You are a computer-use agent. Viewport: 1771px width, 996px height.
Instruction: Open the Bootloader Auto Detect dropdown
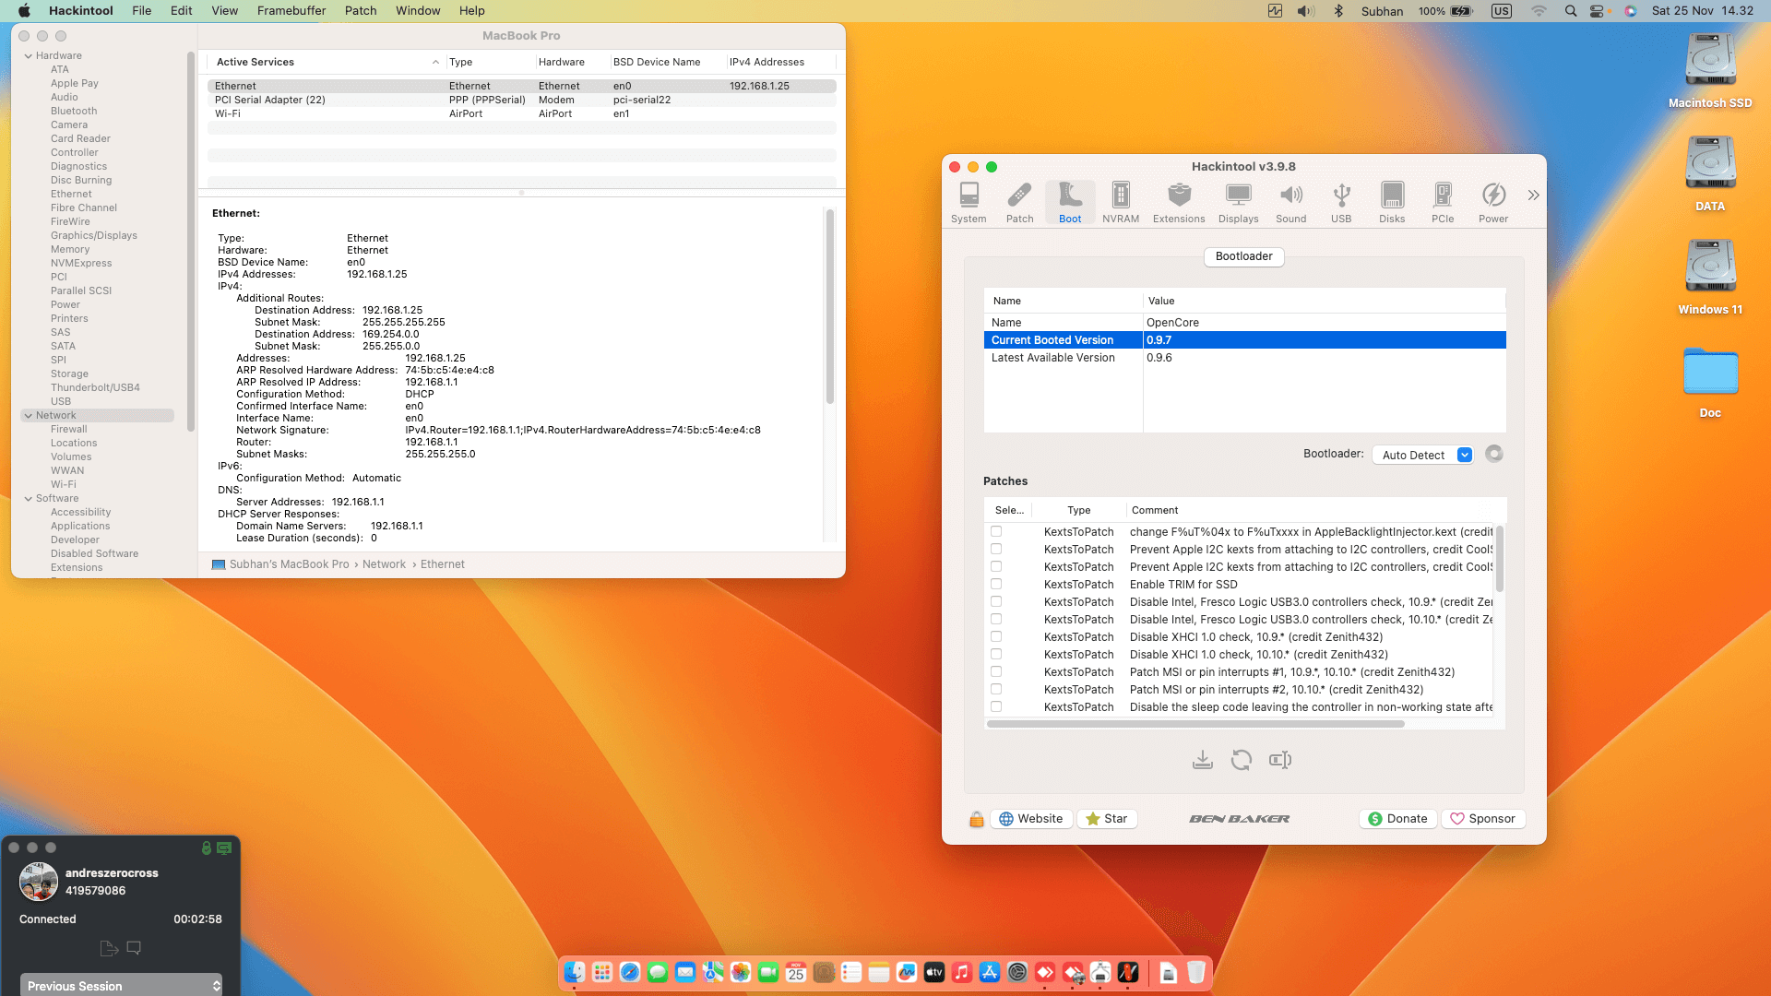coord(1422,455)
